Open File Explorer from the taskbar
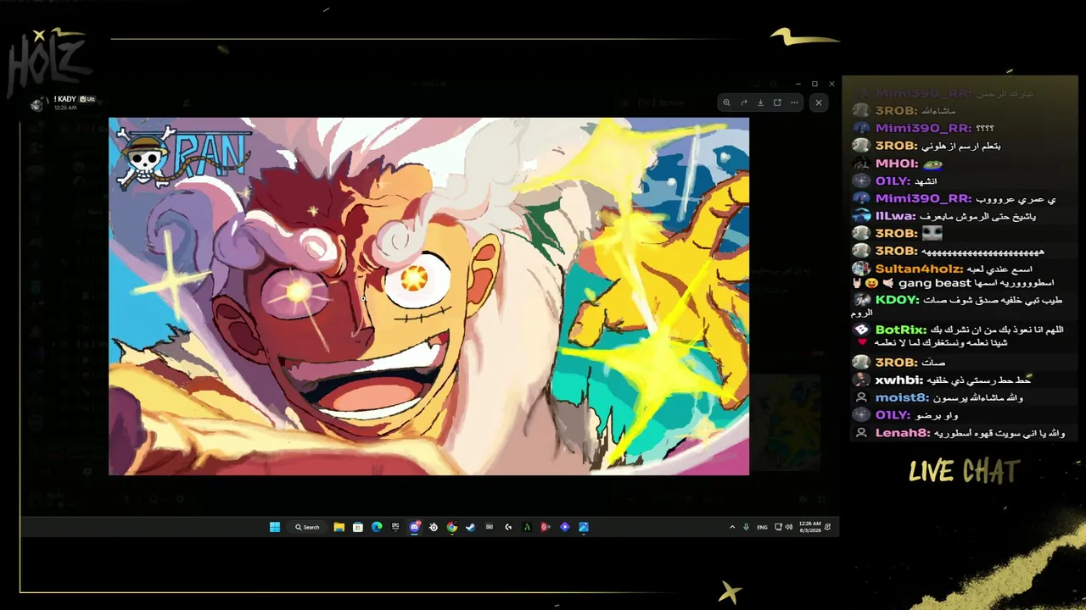 click(x=339, y=527)
